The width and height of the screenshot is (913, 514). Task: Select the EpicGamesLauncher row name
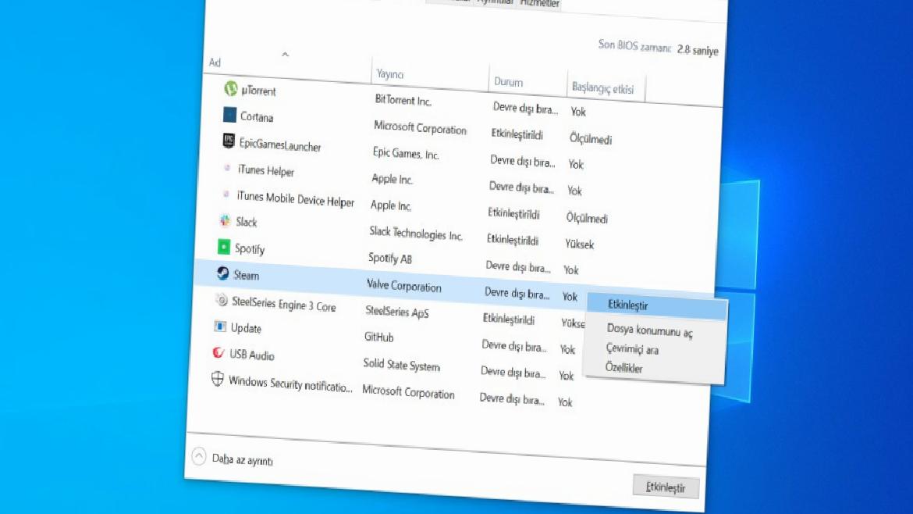tap(280, 145)
